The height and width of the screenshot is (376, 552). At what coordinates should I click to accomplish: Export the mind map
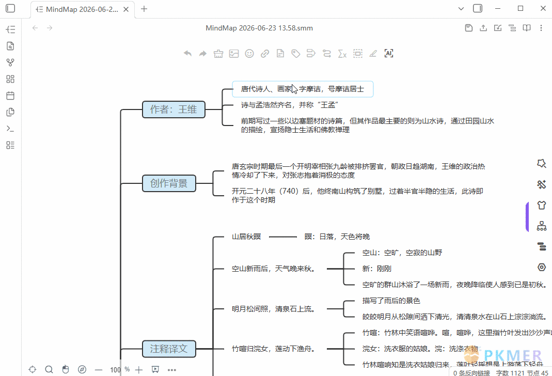coord(483,28)
